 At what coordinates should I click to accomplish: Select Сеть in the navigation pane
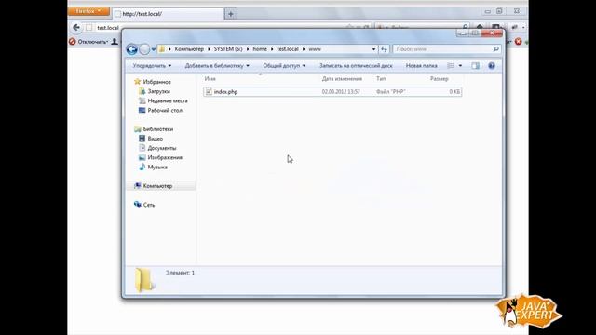coord(149,205)
